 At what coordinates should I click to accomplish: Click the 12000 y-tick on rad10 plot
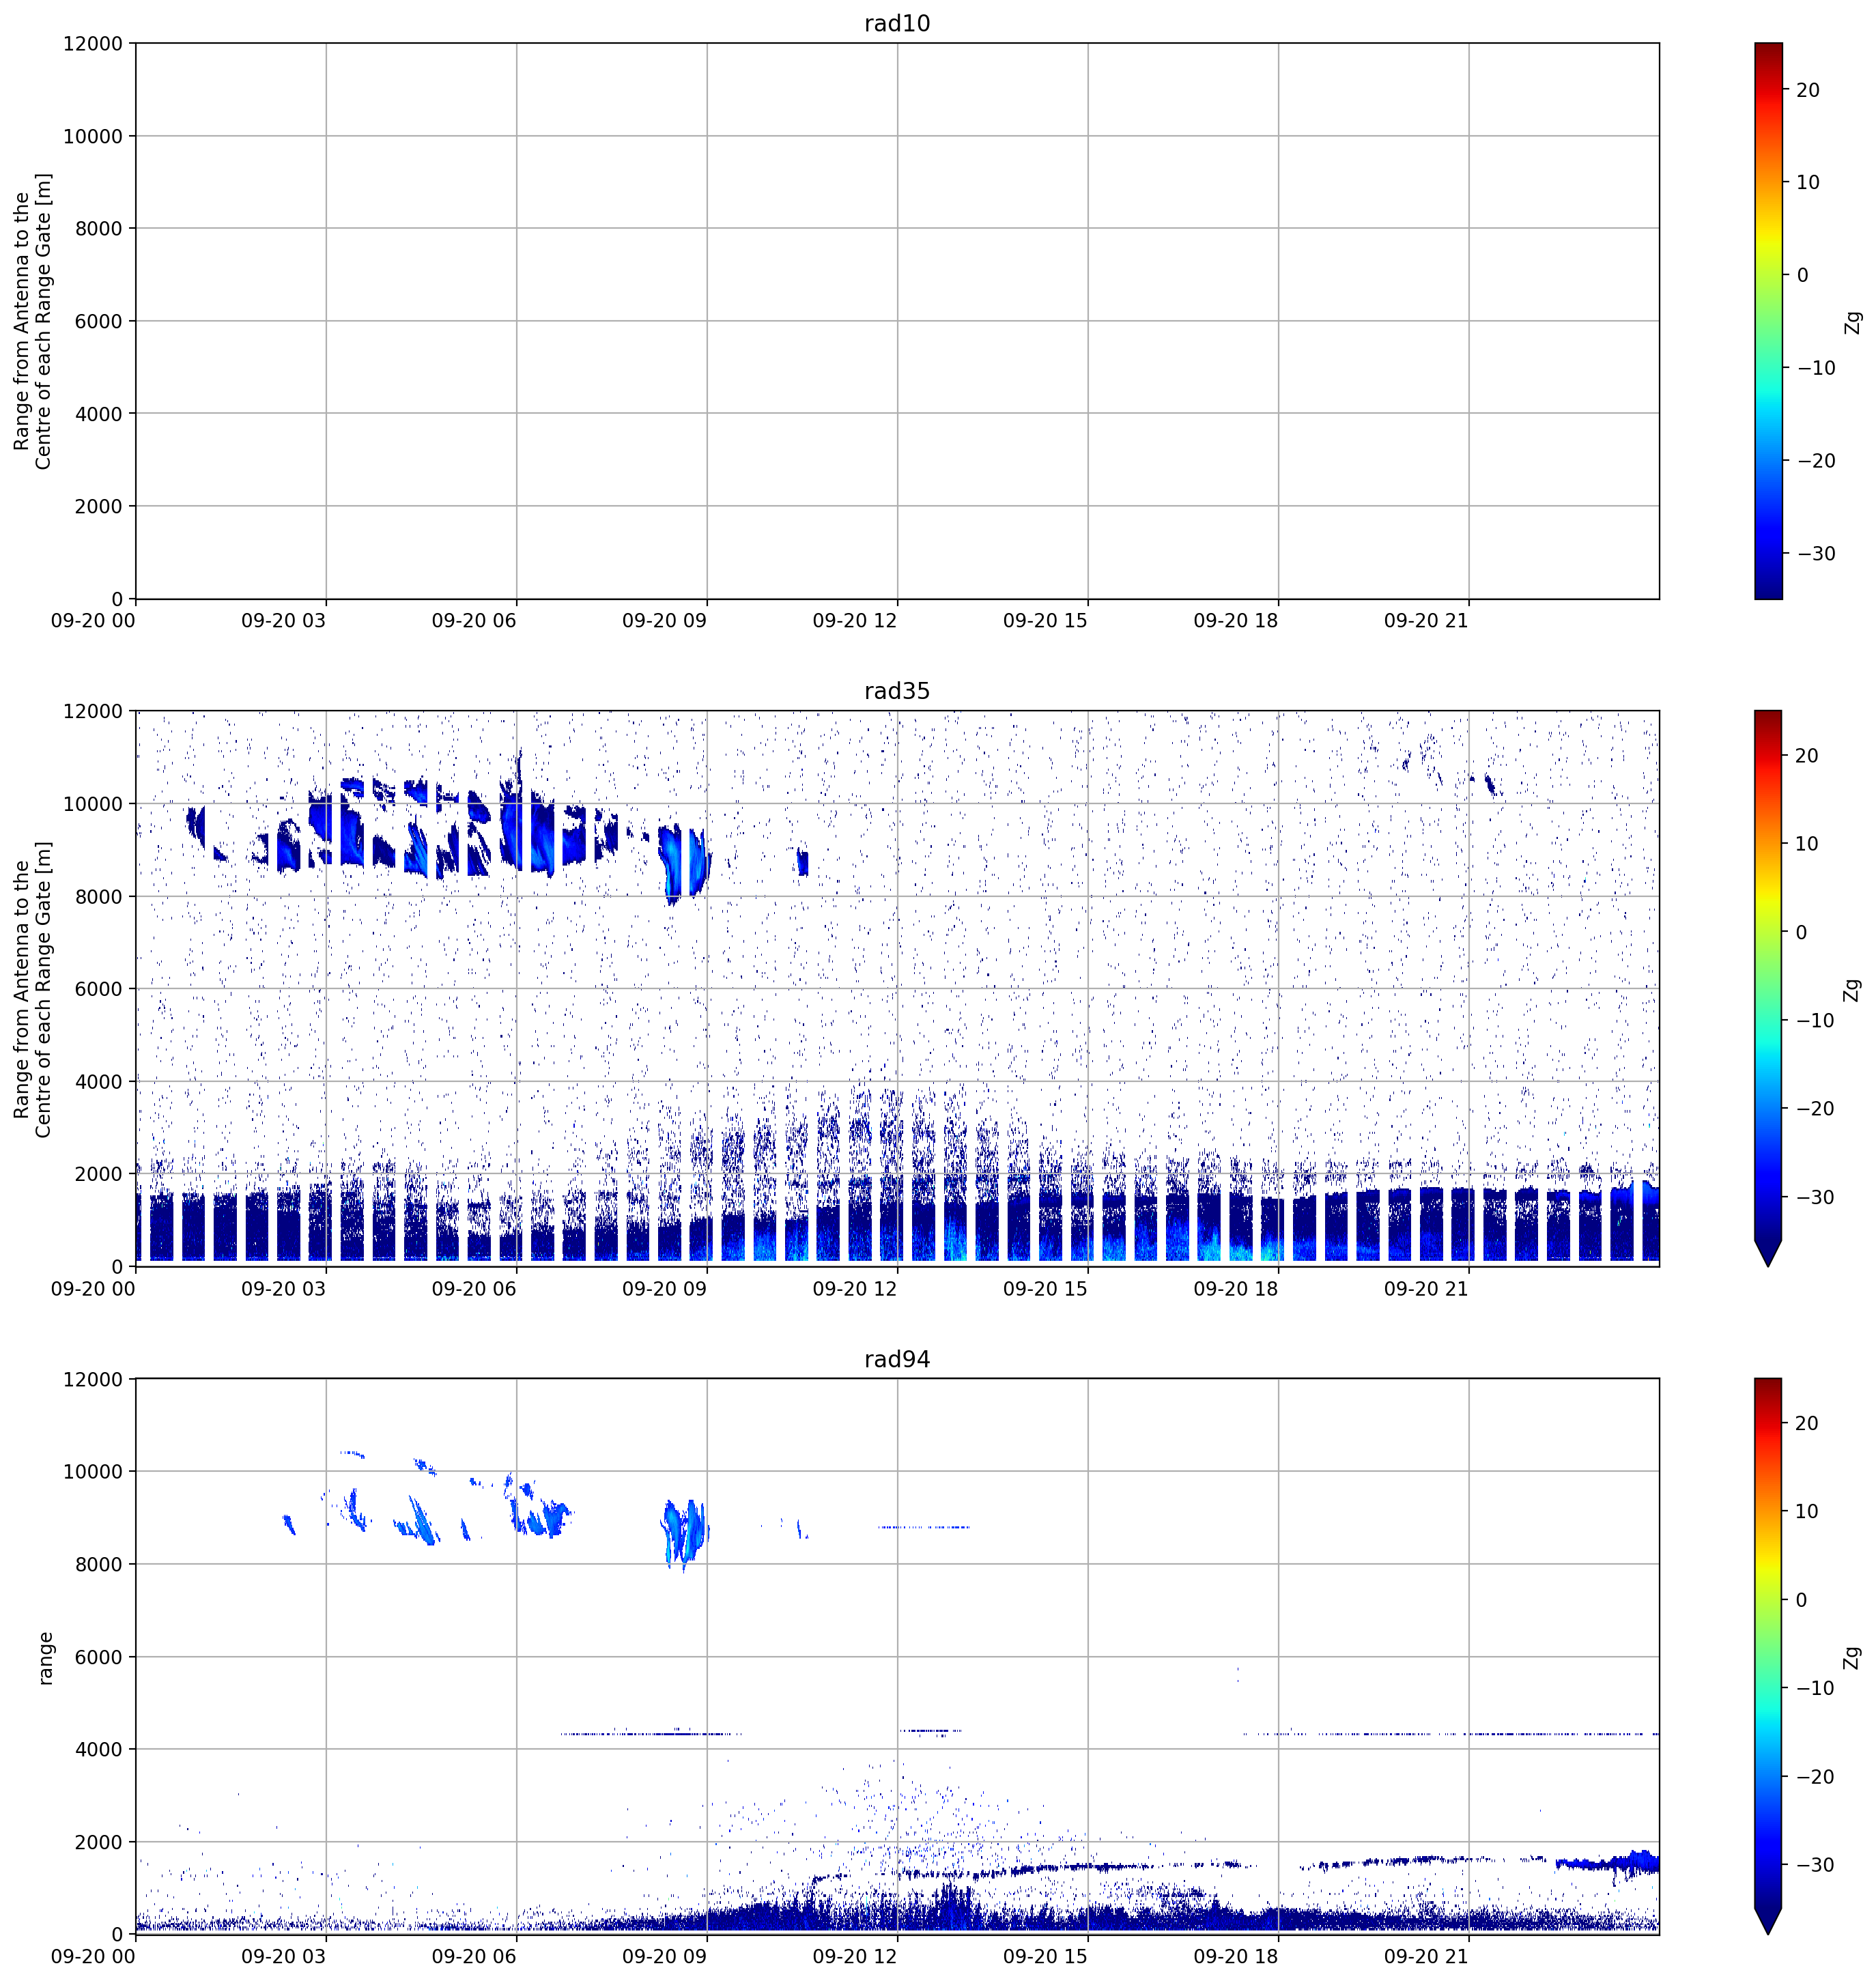point(93,44)
